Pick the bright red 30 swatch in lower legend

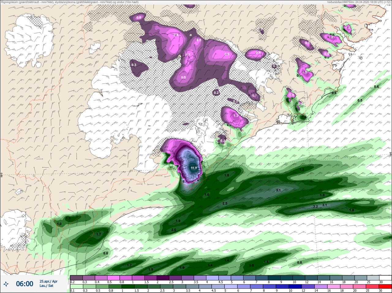pyautogui.click(x=385, y=287)
